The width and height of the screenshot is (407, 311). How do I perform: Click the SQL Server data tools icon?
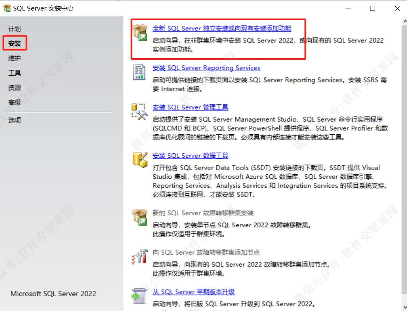pos(140,159)
